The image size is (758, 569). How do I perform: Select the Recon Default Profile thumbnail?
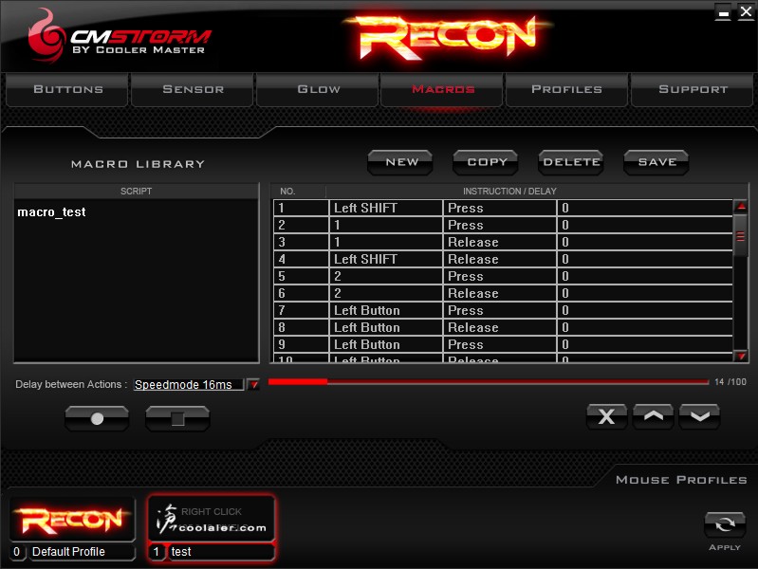[71, 520]
